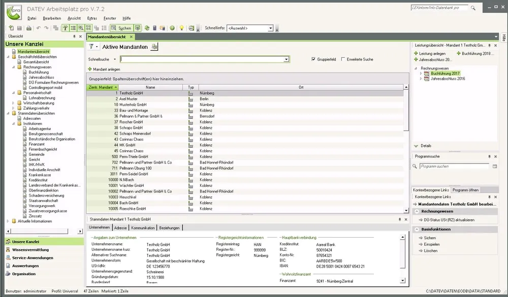Click the print icon in the toolbar
The image size is (508, 297).
pos(29,28)
